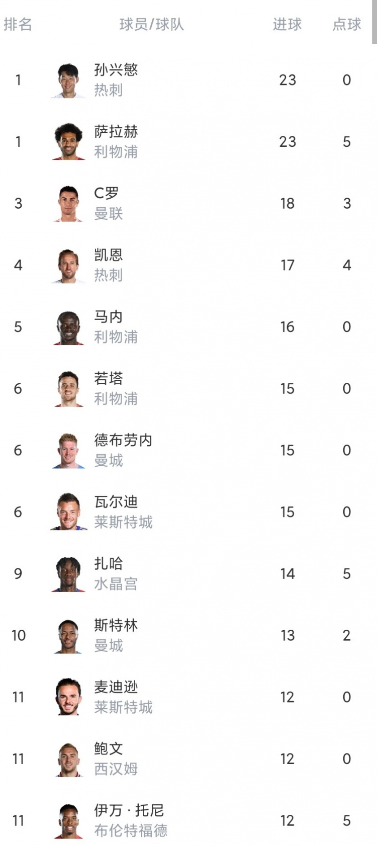
Task: Open 瓦尔迪 player photo
Action: click(68, 512)
